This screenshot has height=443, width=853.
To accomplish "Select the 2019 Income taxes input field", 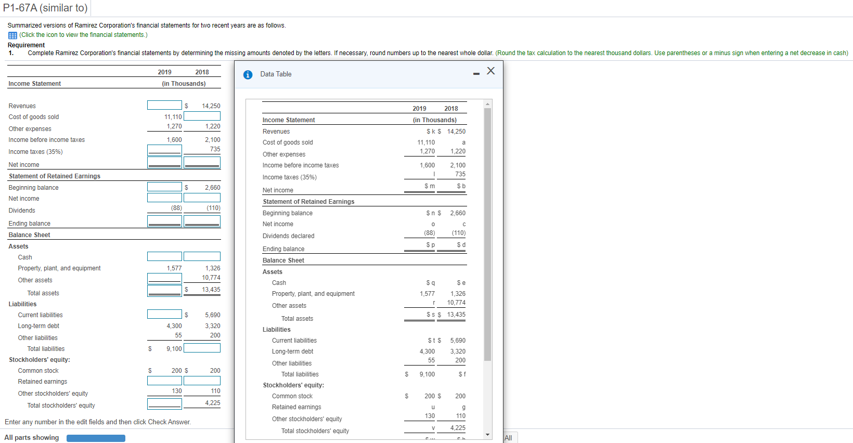I will (164, 150).
